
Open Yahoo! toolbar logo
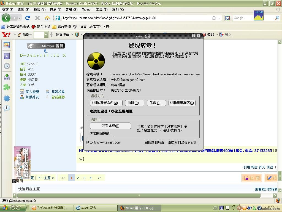click(6, 35)
